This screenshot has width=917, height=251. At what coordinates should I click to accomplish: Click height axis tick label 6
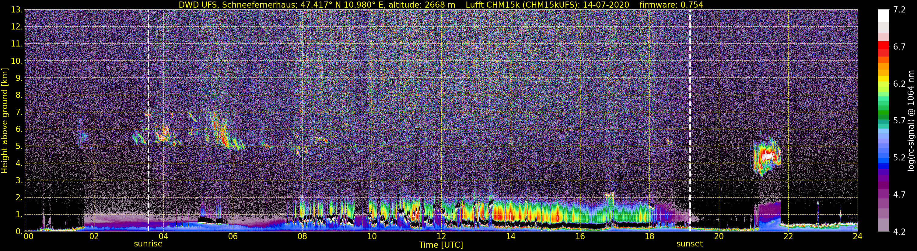(19, 129)
